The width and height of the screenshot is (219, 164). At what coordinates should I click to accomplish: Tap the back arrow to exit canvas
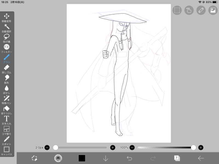tap(201, 158)
